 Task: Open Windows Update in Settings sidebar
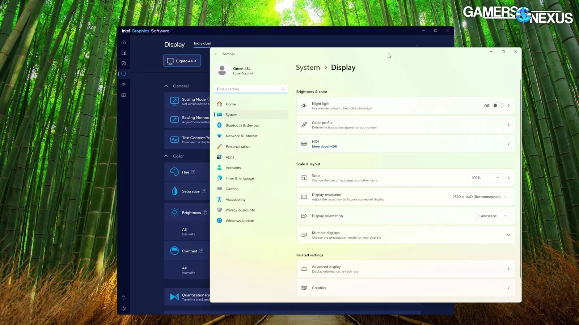click(240, 221)
